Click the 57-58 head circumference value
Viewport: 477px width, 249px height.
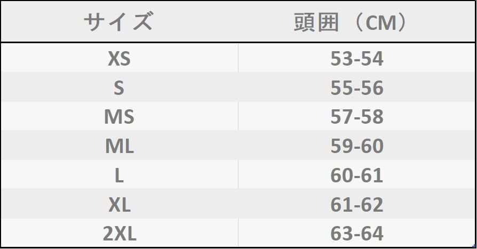(357, 117)
